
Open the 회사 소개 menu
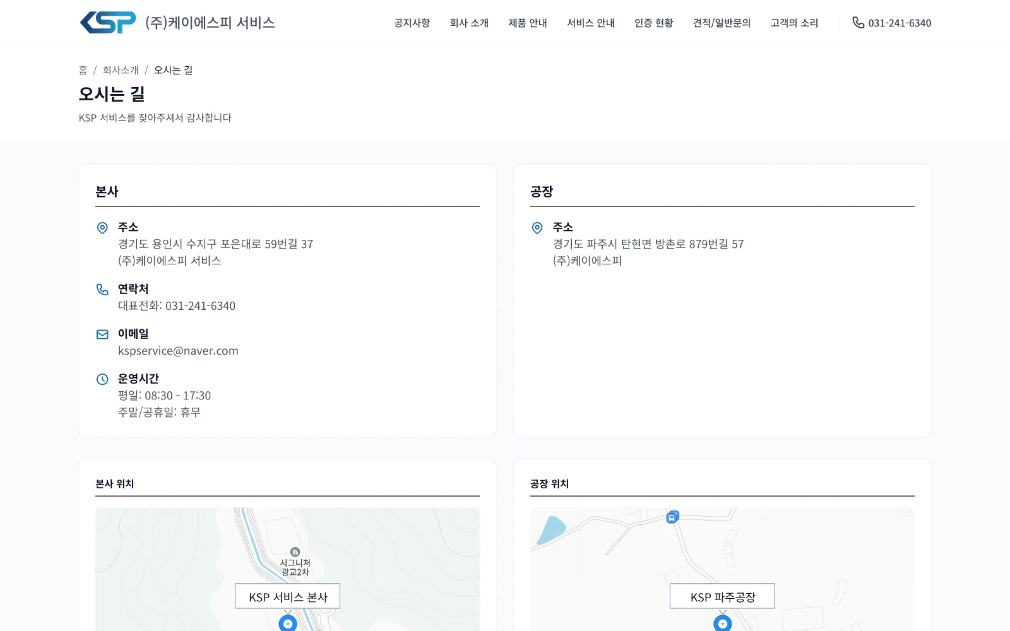coord(469,23)
